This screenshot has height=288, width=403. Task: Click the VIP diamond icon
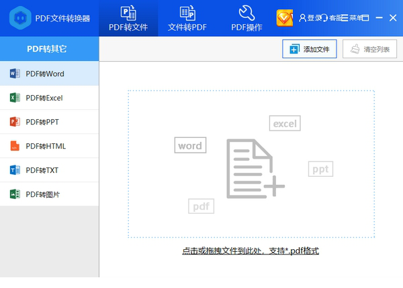[285, 17]
